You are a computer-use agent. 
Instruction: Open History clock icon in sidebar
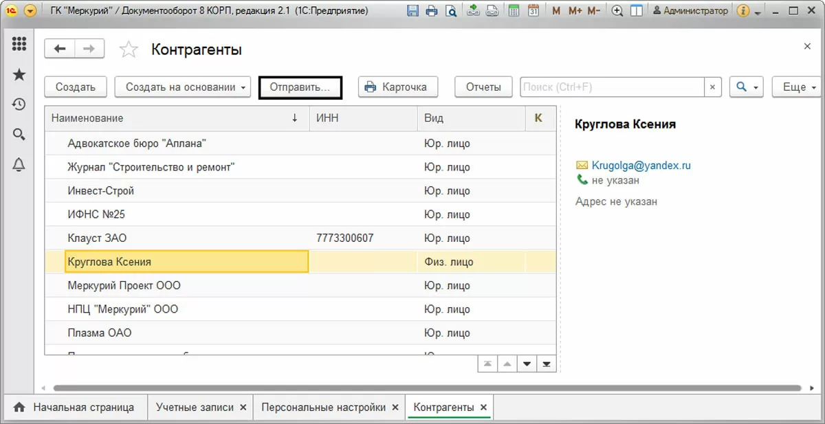click(x=19, y=104)
